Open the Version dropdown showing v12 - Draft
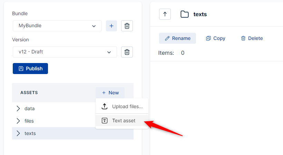Screen dimensions: 283x155 click(x=65, y=52)
